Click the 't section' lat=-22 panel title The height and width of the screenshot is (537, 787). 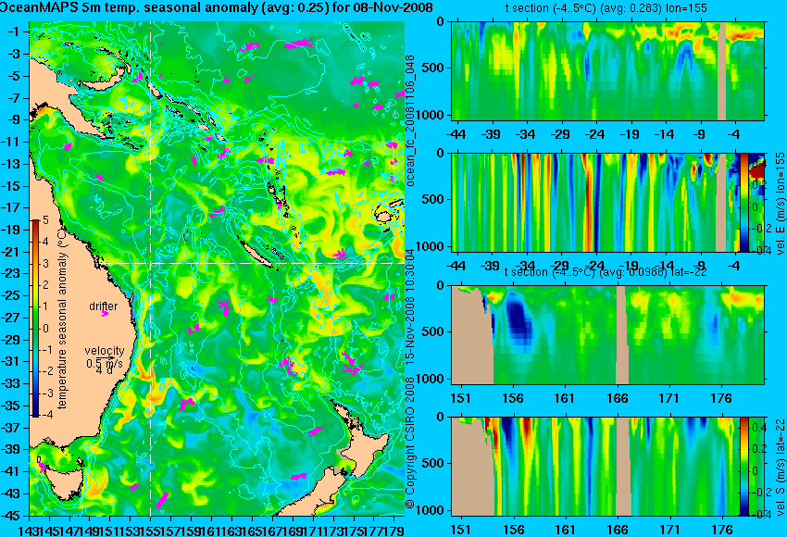(x=606, y=272)
